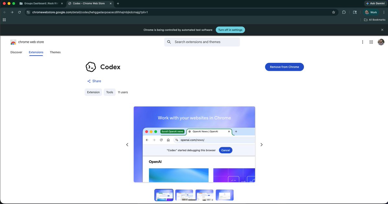
Task: Open Chrome's three-dot menu in toolbar
Action: 383,12
